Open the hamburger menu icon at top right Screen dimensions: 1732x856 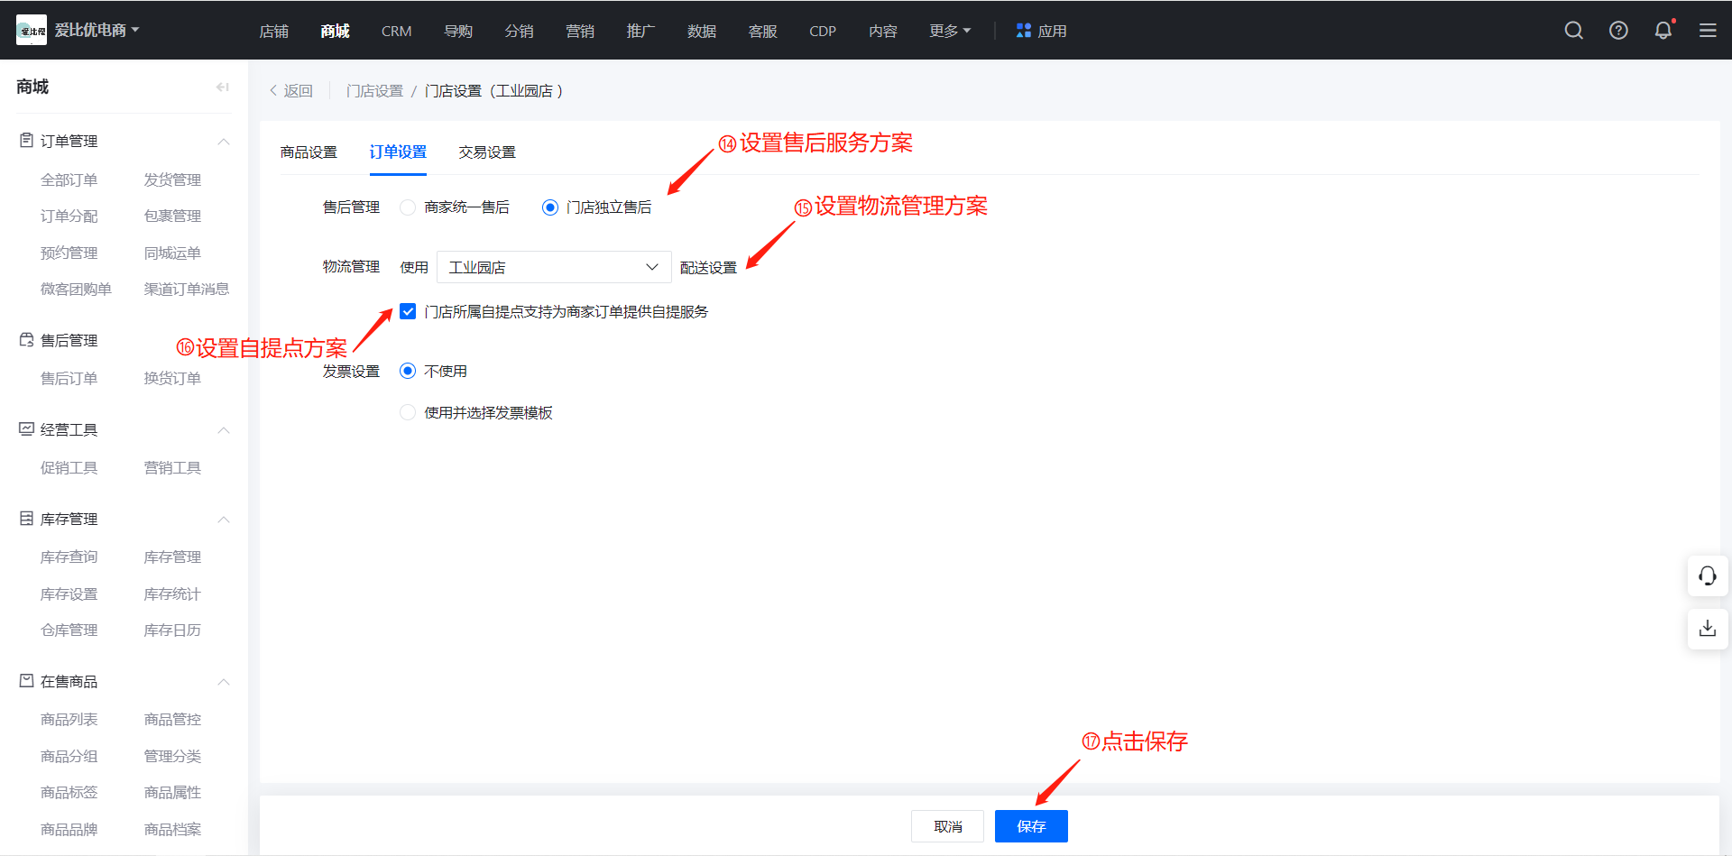pyautogui.click(x=1708, y=31)
